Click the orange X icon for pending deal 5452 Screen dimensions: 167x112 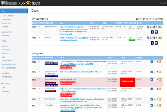(160, 99)
